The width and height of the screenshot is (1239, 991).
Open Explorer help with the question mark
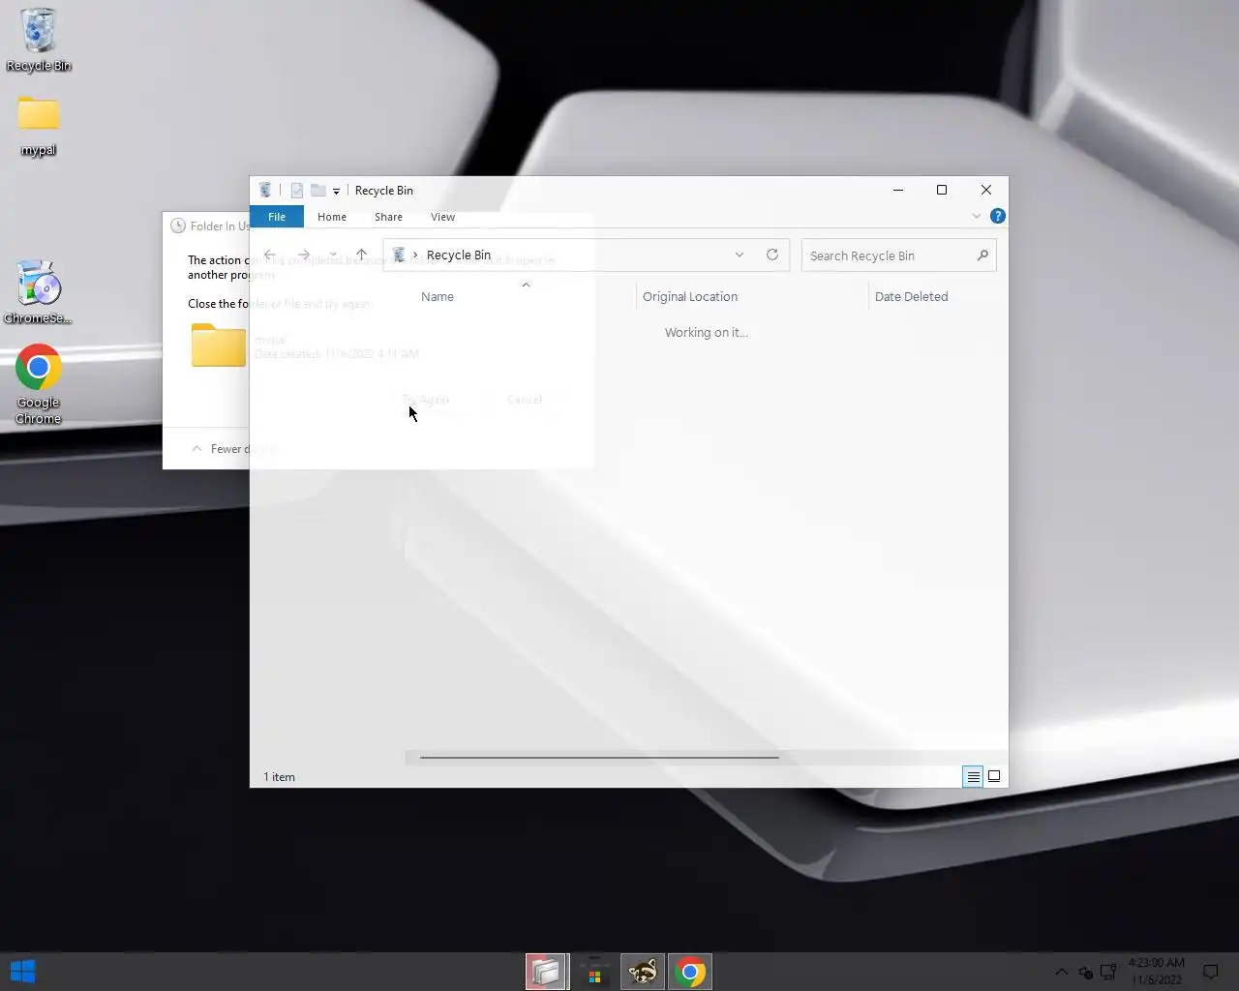pos(997,216)
